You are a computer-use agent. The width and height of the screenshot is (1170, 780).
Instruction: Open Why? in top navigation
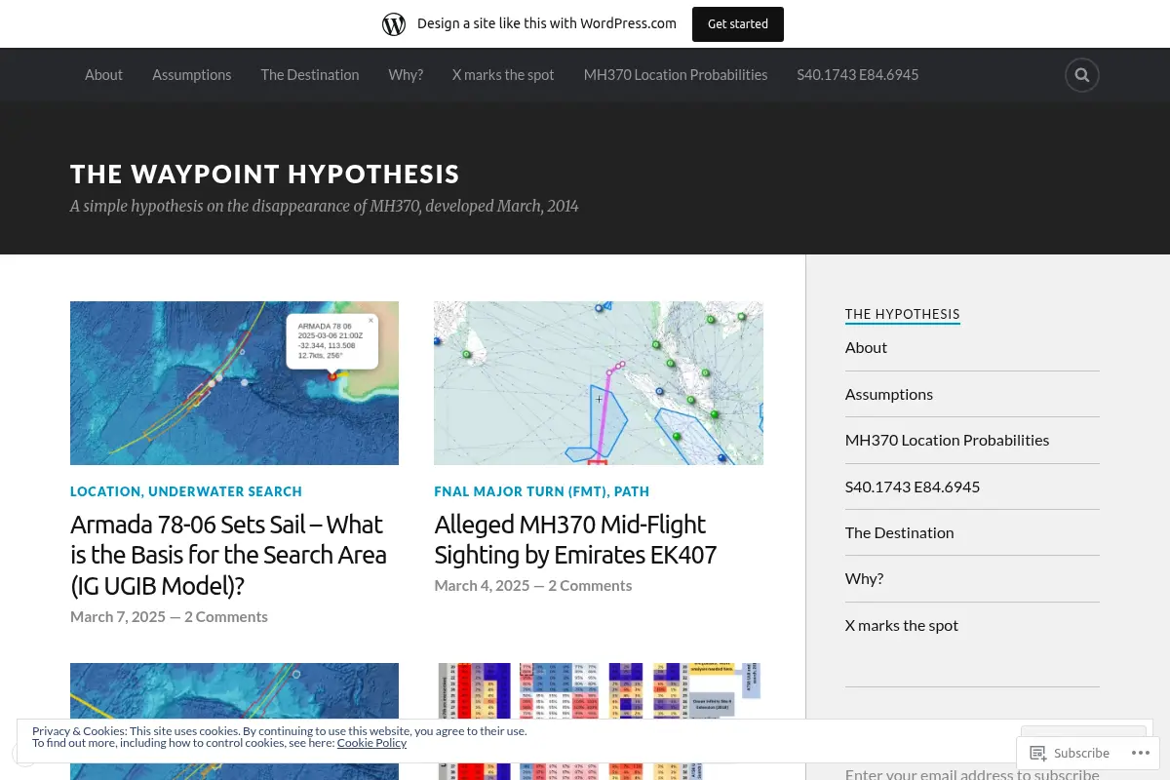point(406,75)
